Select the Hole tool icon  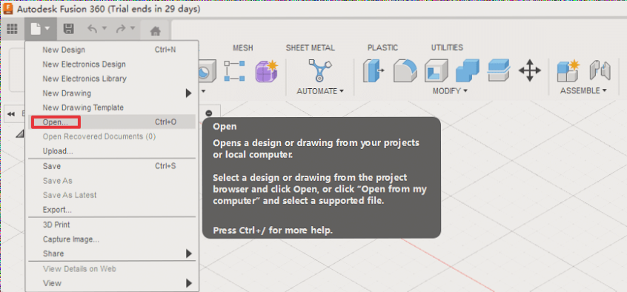pos(208,71)
